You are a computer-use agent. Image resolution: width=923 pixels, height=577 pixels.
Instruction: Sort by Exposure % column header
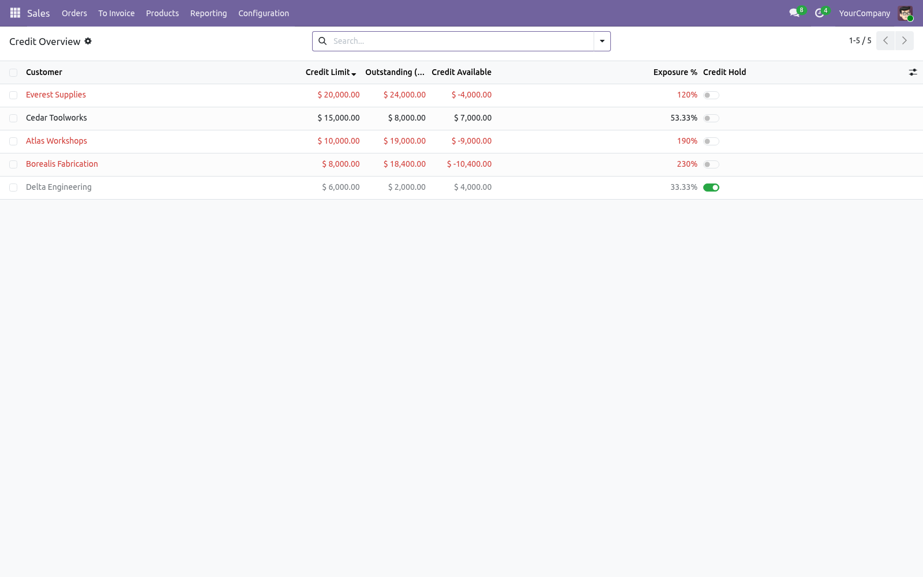[x=675, y=72]
